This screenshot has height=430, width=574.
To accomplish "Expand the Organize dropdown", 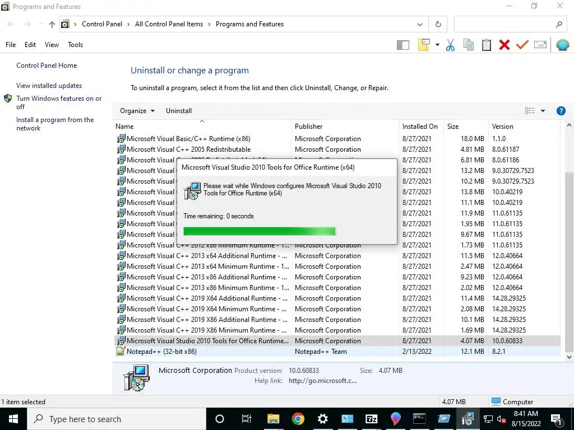I will [137, 111].
